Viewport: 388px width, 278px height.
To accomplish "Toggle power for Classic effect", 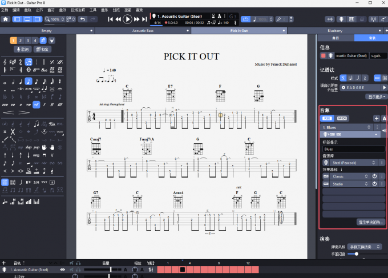I will click(x=374, y=176).
